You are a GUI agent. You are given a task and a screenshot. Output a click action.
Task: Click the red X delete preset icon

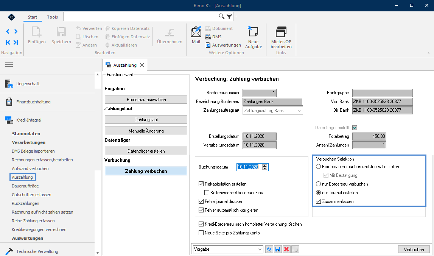click(x=286, y=249)
